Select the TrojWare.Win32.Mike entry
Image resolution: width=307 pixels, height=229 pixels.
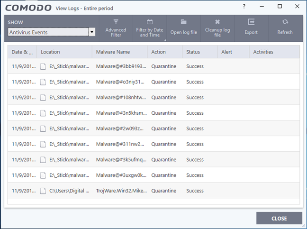point(153,191)
